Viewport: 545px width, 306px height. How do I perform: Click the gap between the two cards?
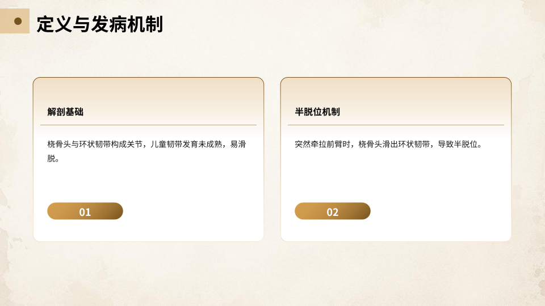(272, 159)
